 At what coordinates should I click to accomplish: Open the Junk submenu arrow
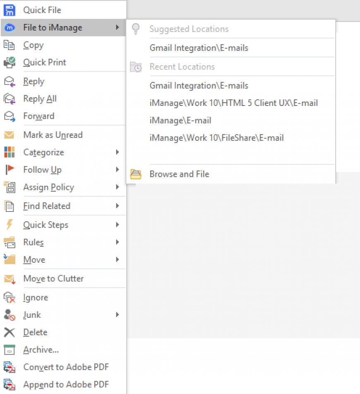(118, 315)
